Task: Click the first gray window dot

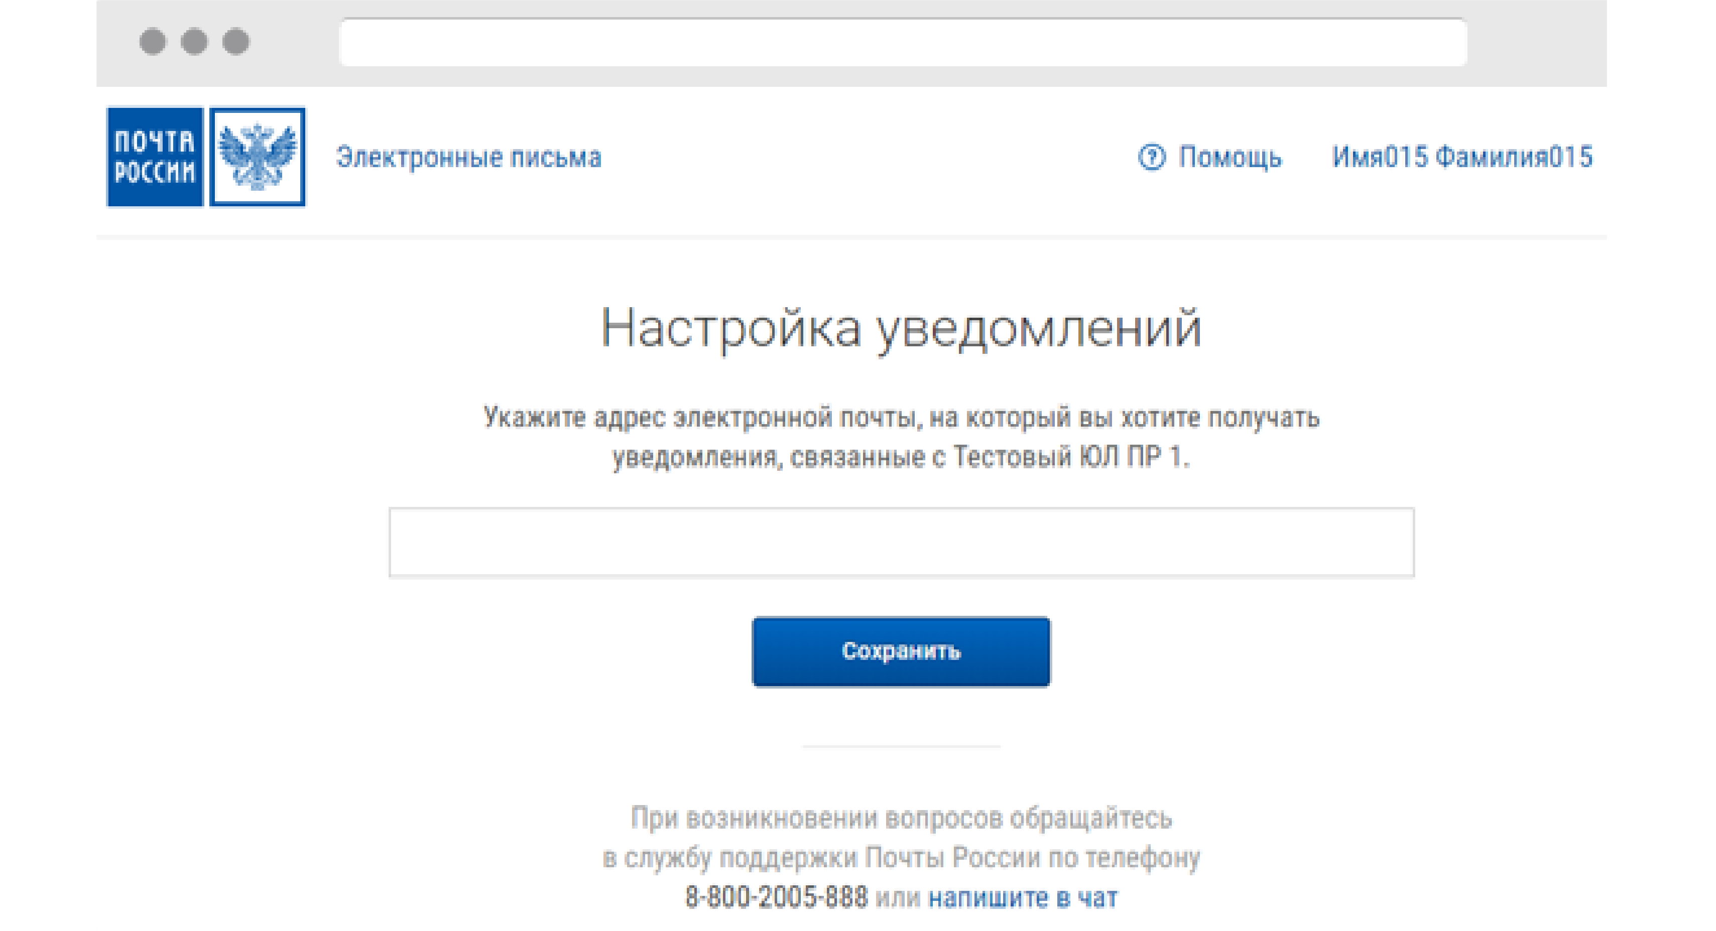Action: coord(153,41)
